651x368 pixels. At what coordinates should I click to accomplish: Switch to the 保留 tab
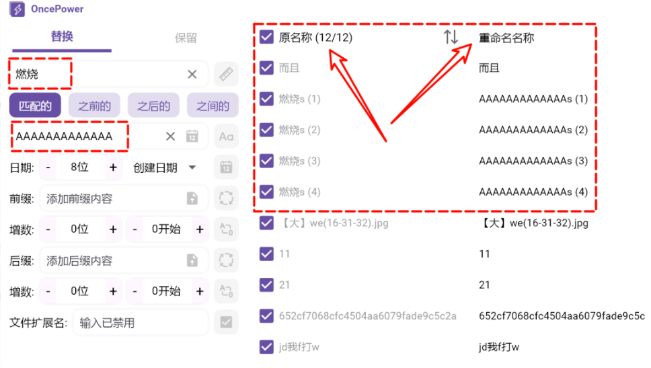[186, 38]
